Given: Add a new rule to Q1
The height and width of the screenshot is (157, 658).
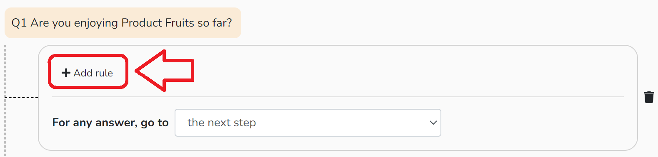Looking at the screenshot, I should [x=88, y=73].
